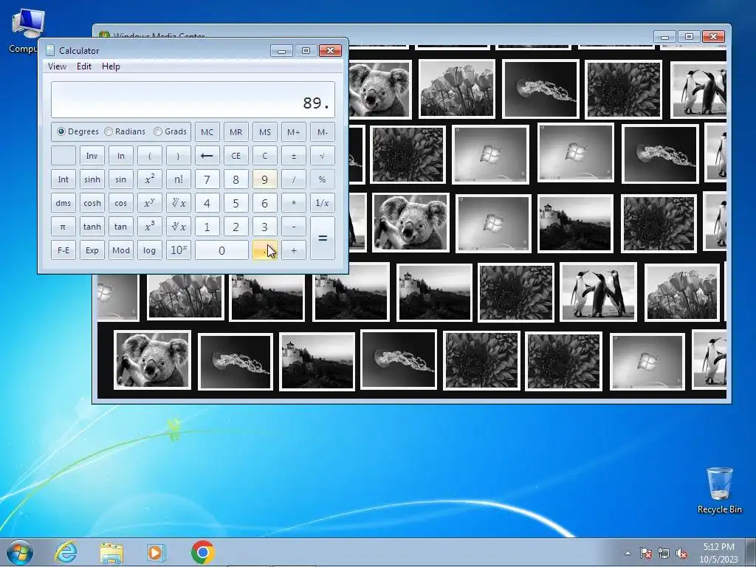The height and width of the screenshot is (567, 756).
Task: Click the number 7 key
Action: coord(207,179)
